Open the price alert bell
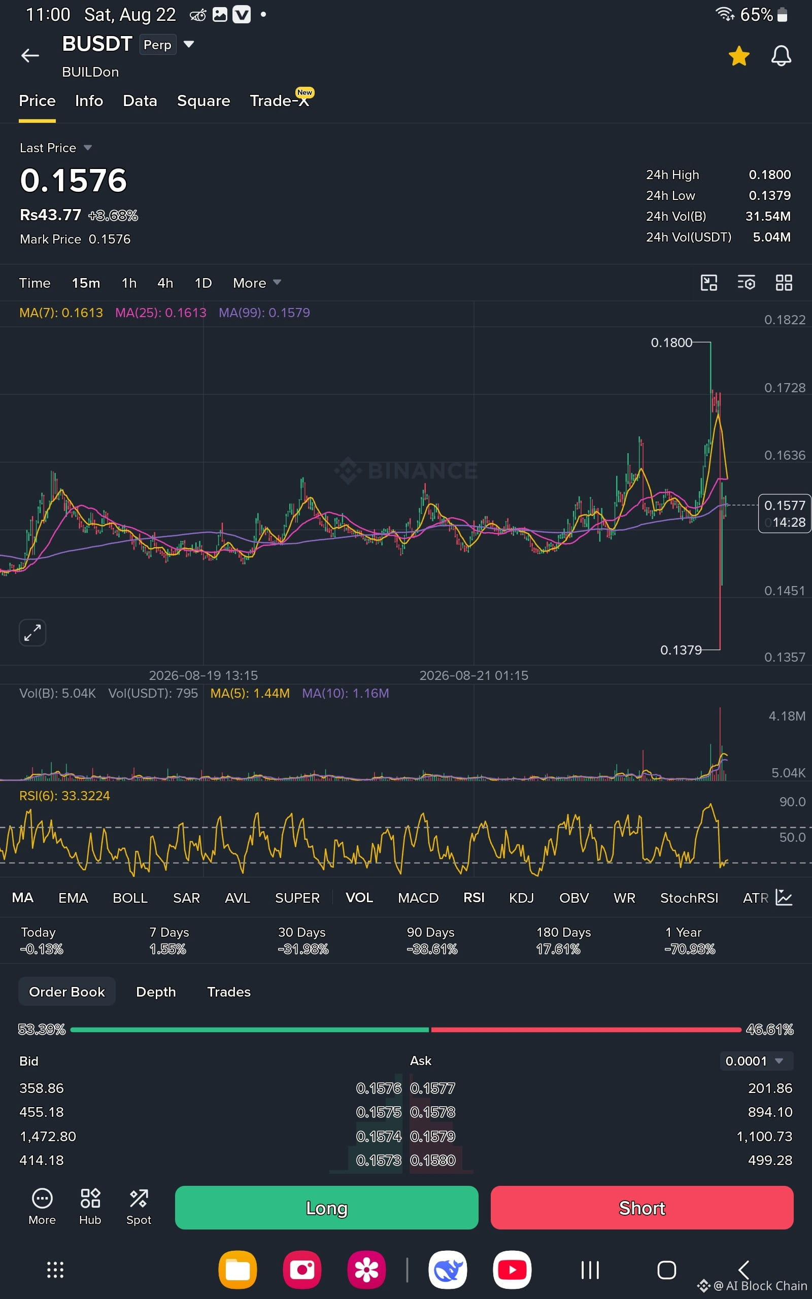 pos(781,56)
